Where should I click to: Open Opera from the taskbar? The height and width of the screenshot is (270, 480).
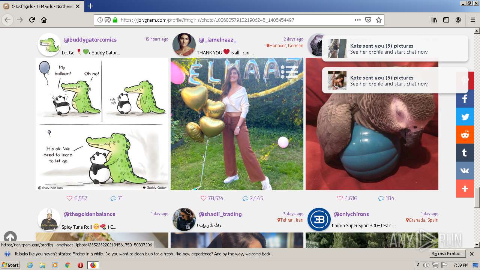pos(80,265)
